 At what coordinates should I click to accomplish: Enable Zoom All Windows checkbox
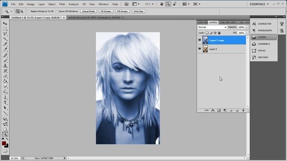click(57, 11)
